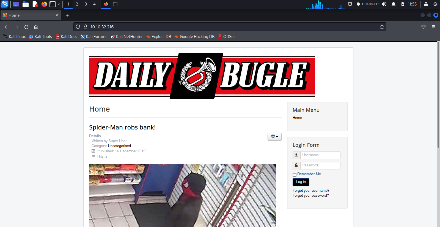
Task: Open the Kali NetHunter bookmark
Action: pos(127,37)
